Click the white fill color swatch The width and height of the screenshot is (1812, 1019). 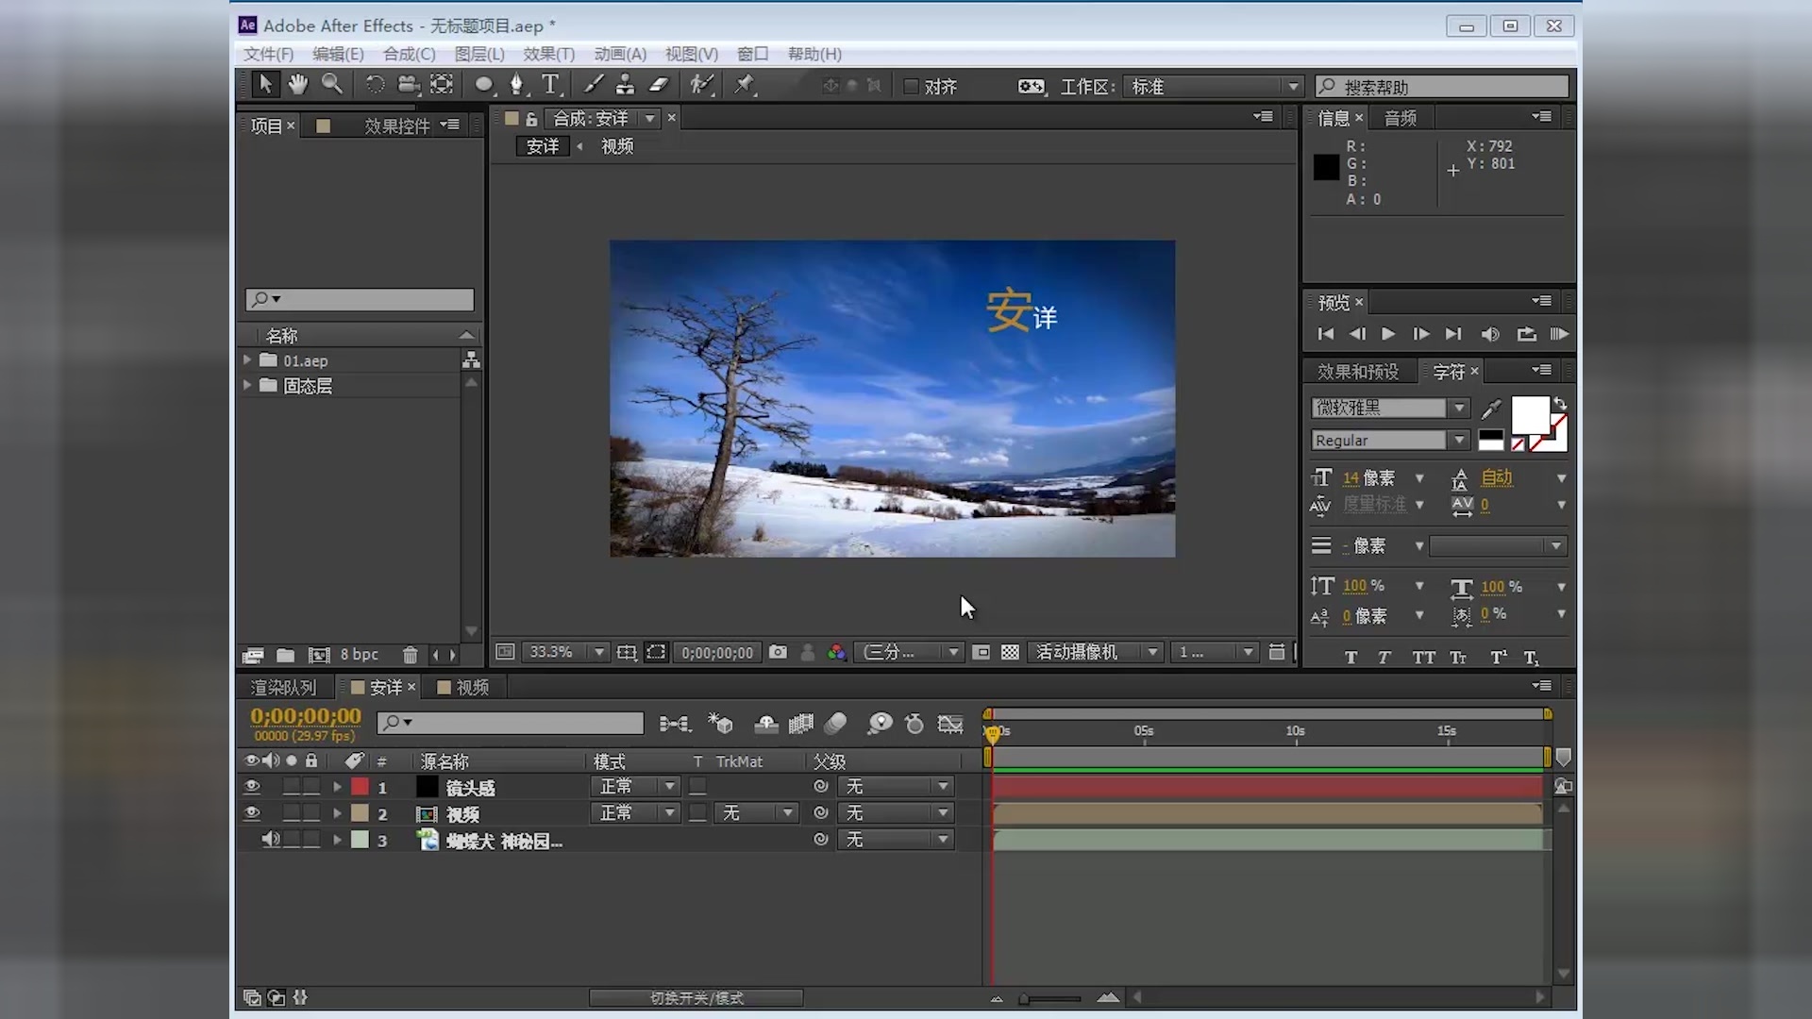[1530, 415]
